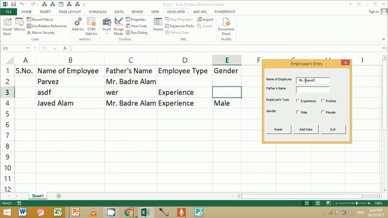The width and height of the screenshot is (388, 218).
Task: Open XML Source pane
Action: 158,24
